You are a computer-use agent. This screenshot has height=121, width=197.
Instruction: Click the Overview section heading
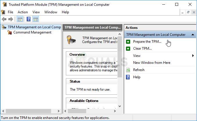click(77, 55)
